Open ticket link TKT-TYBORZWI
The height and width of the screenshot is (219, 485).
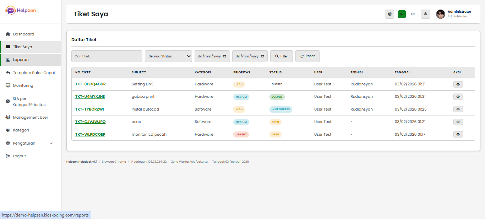(89, 109)
